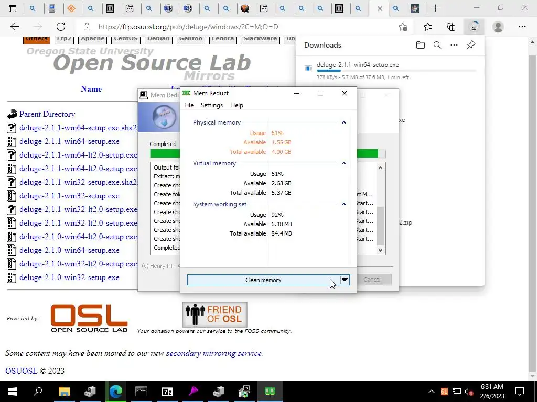The height and width of the screenshot is (402, 537).
Task: Select the downloading deluge-2.1.1-win64-setup.exe item
Action: (390, 71)
